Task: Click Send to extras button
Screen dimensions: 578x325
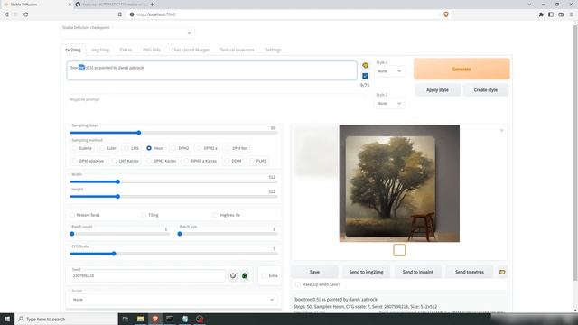Action: click(x=470, y=272)
